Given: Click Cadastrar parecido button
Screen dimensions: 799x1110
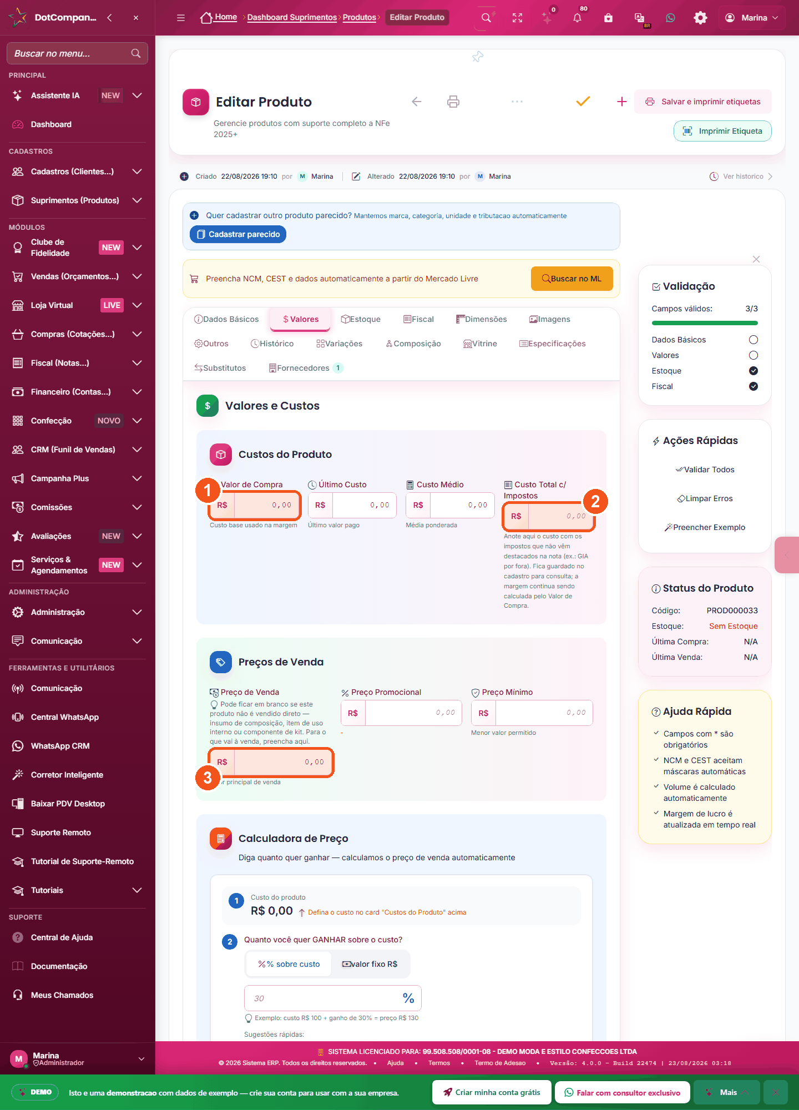Looking at the screenshot, I should [238, 234].
